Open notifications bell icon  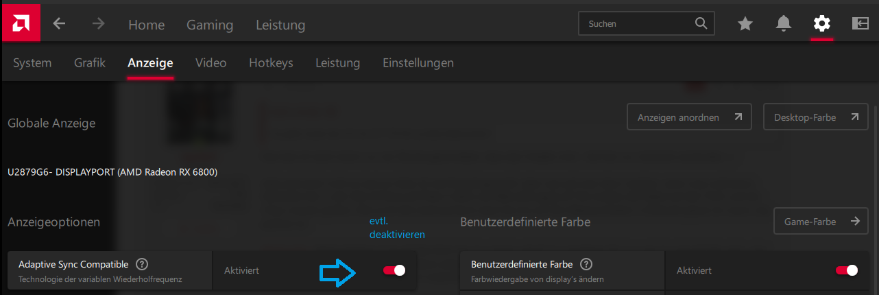coord(783,24)
